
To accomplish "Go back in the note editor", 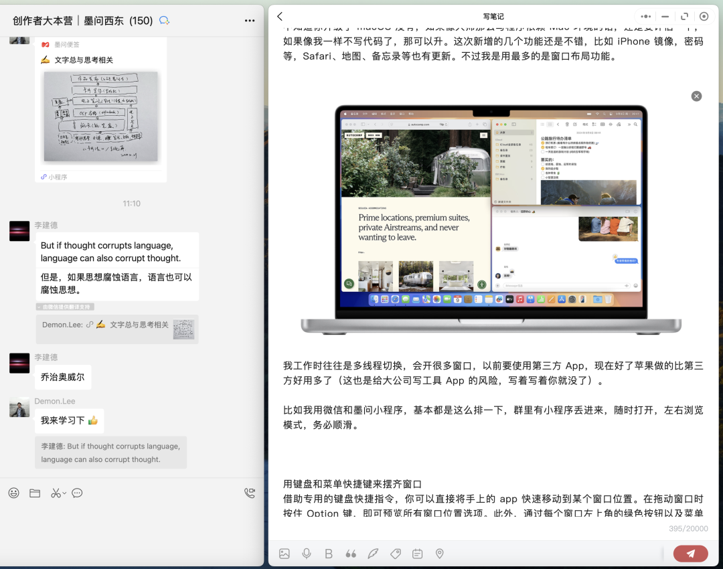I will (280, 16).
